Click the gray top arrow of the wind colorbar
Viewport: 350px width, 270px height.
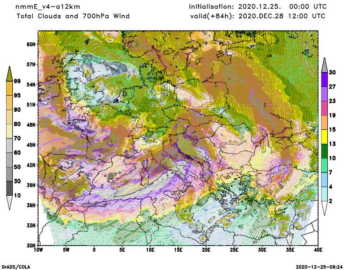coord(324,65)
